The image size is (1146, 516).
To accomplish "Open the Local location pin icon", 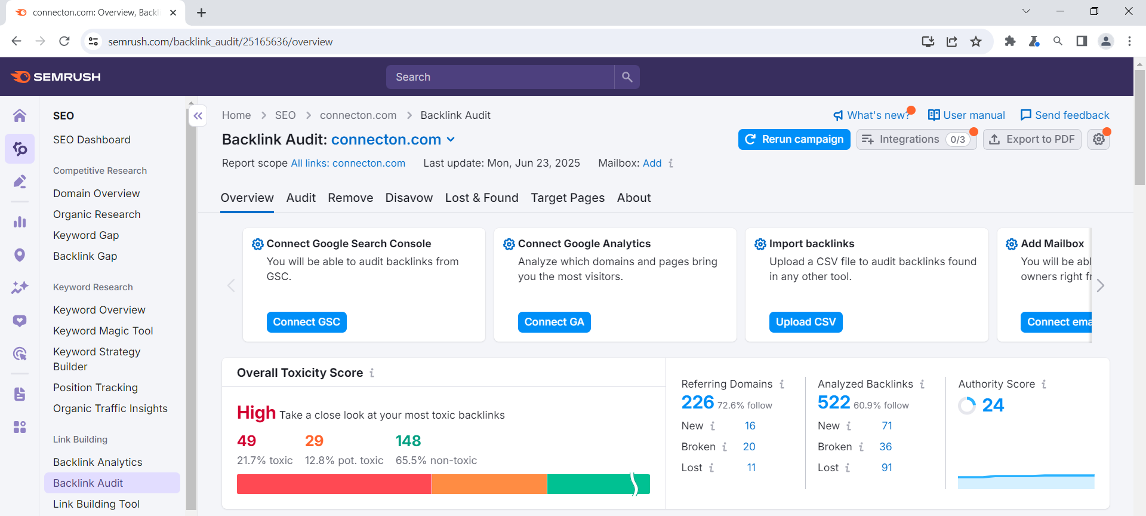I will [x=20, y=256].
